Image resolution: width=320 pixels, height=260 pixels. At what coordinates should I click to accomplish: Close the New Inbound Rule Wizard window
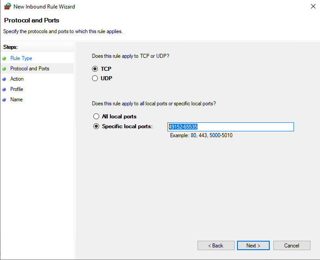pyautogui.click(x=313, y=6)
